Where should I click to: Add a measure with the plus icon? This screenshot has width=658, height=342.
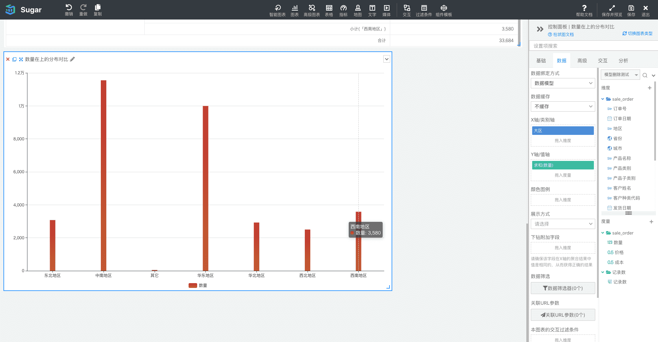point(651,222)
